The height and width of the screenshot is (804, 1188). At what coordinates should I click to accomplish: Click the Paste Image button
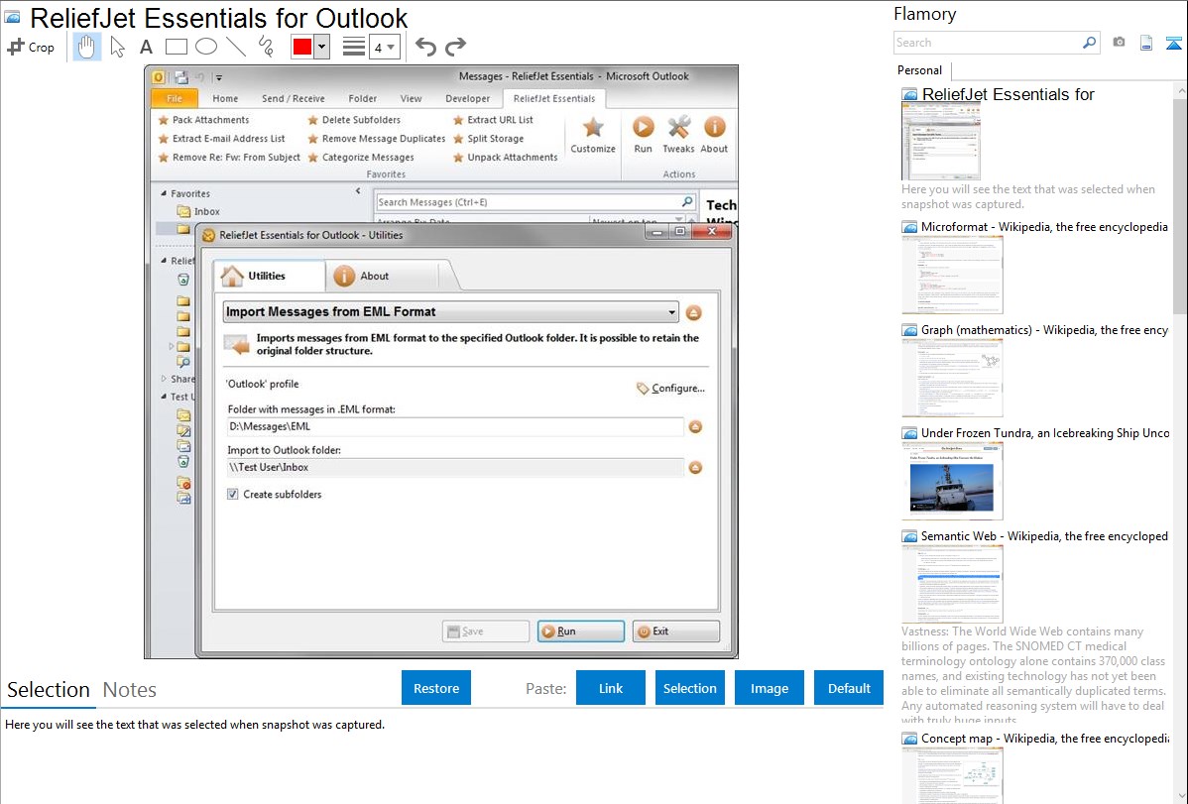coord(769,688)
